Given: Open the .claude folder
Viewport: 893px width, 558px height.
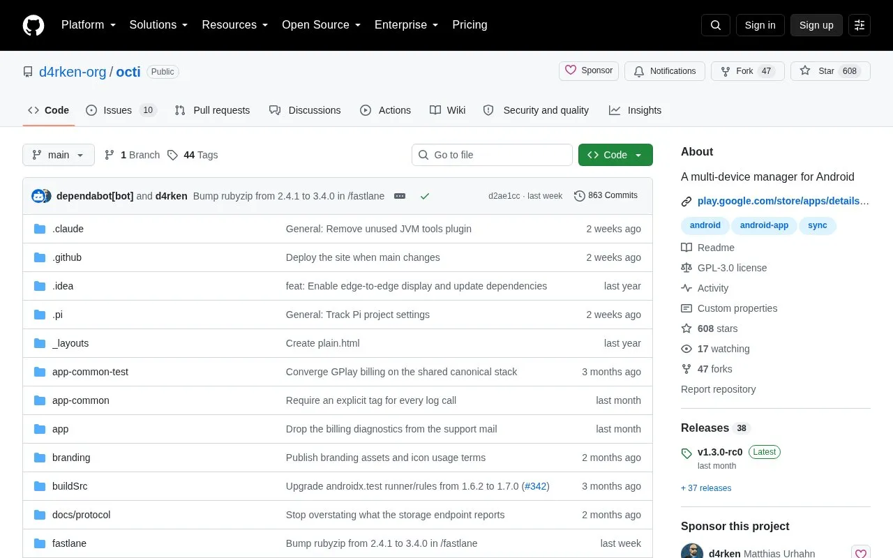Looking at the screenshot, I should pyautogui.click(x=68, y=229).
